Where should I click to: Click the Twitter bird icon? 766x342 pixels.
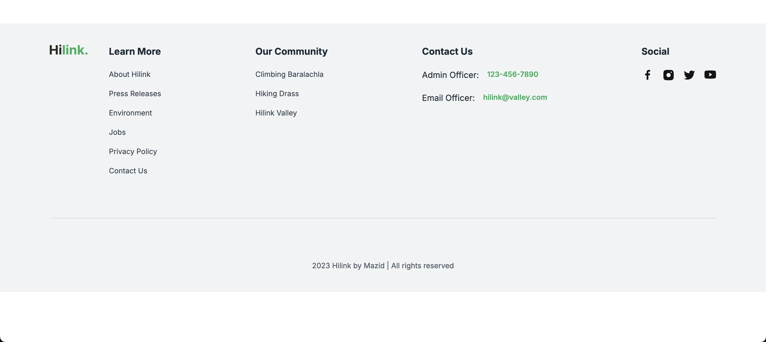[689, 75]
